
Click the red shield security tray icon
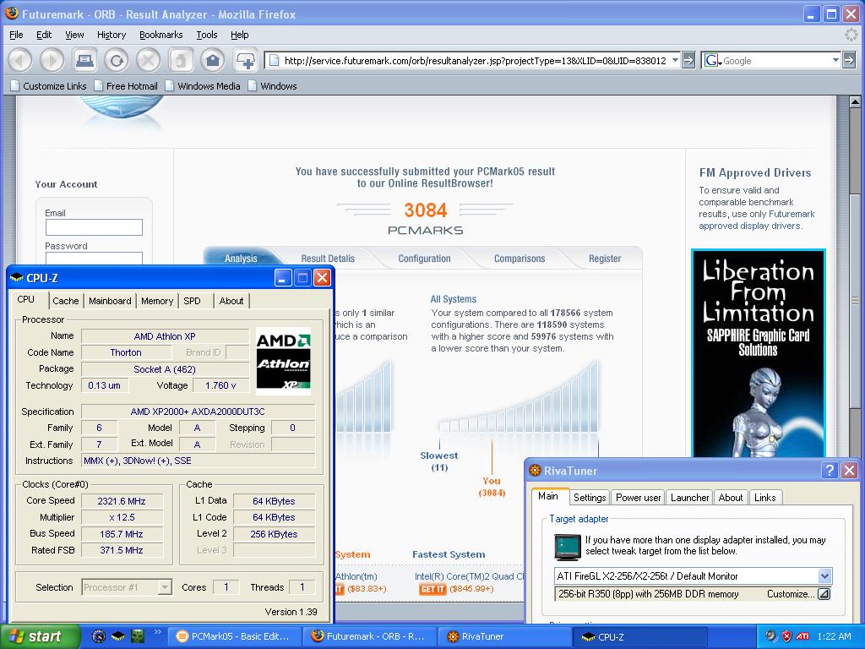click(786, 636)
